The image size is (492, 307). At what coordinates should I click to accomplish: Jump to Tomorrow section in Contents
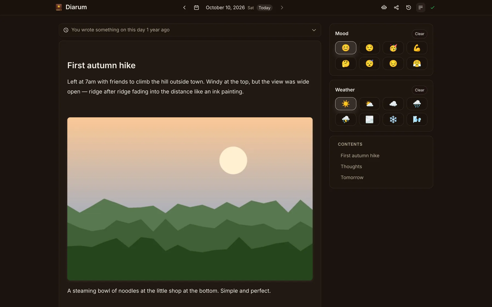pyautogui.click(x=352, y=177)
